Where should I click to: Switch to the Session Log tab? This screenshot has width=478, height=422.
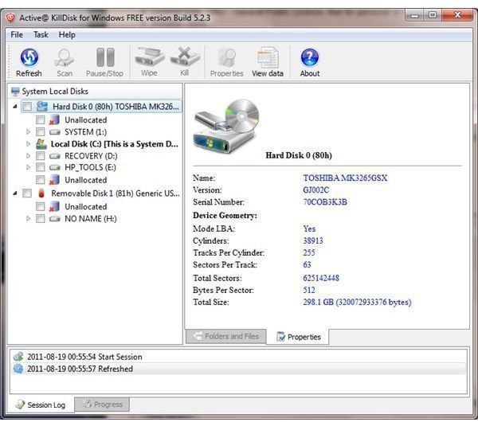tap(41, 404)
